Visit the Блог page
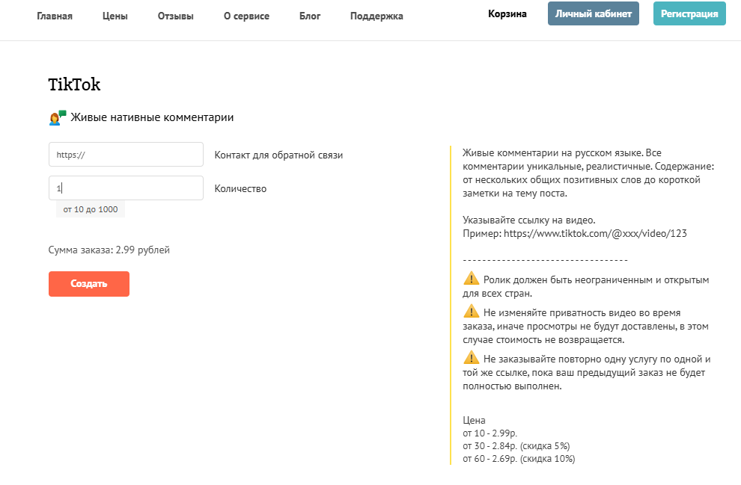 [x=310, y=16]
